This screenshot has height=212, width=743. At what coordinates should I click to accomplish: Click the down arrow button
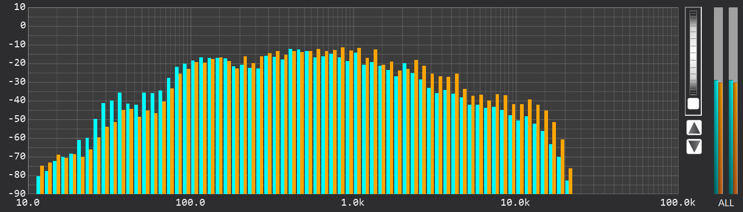pos(694,146)
